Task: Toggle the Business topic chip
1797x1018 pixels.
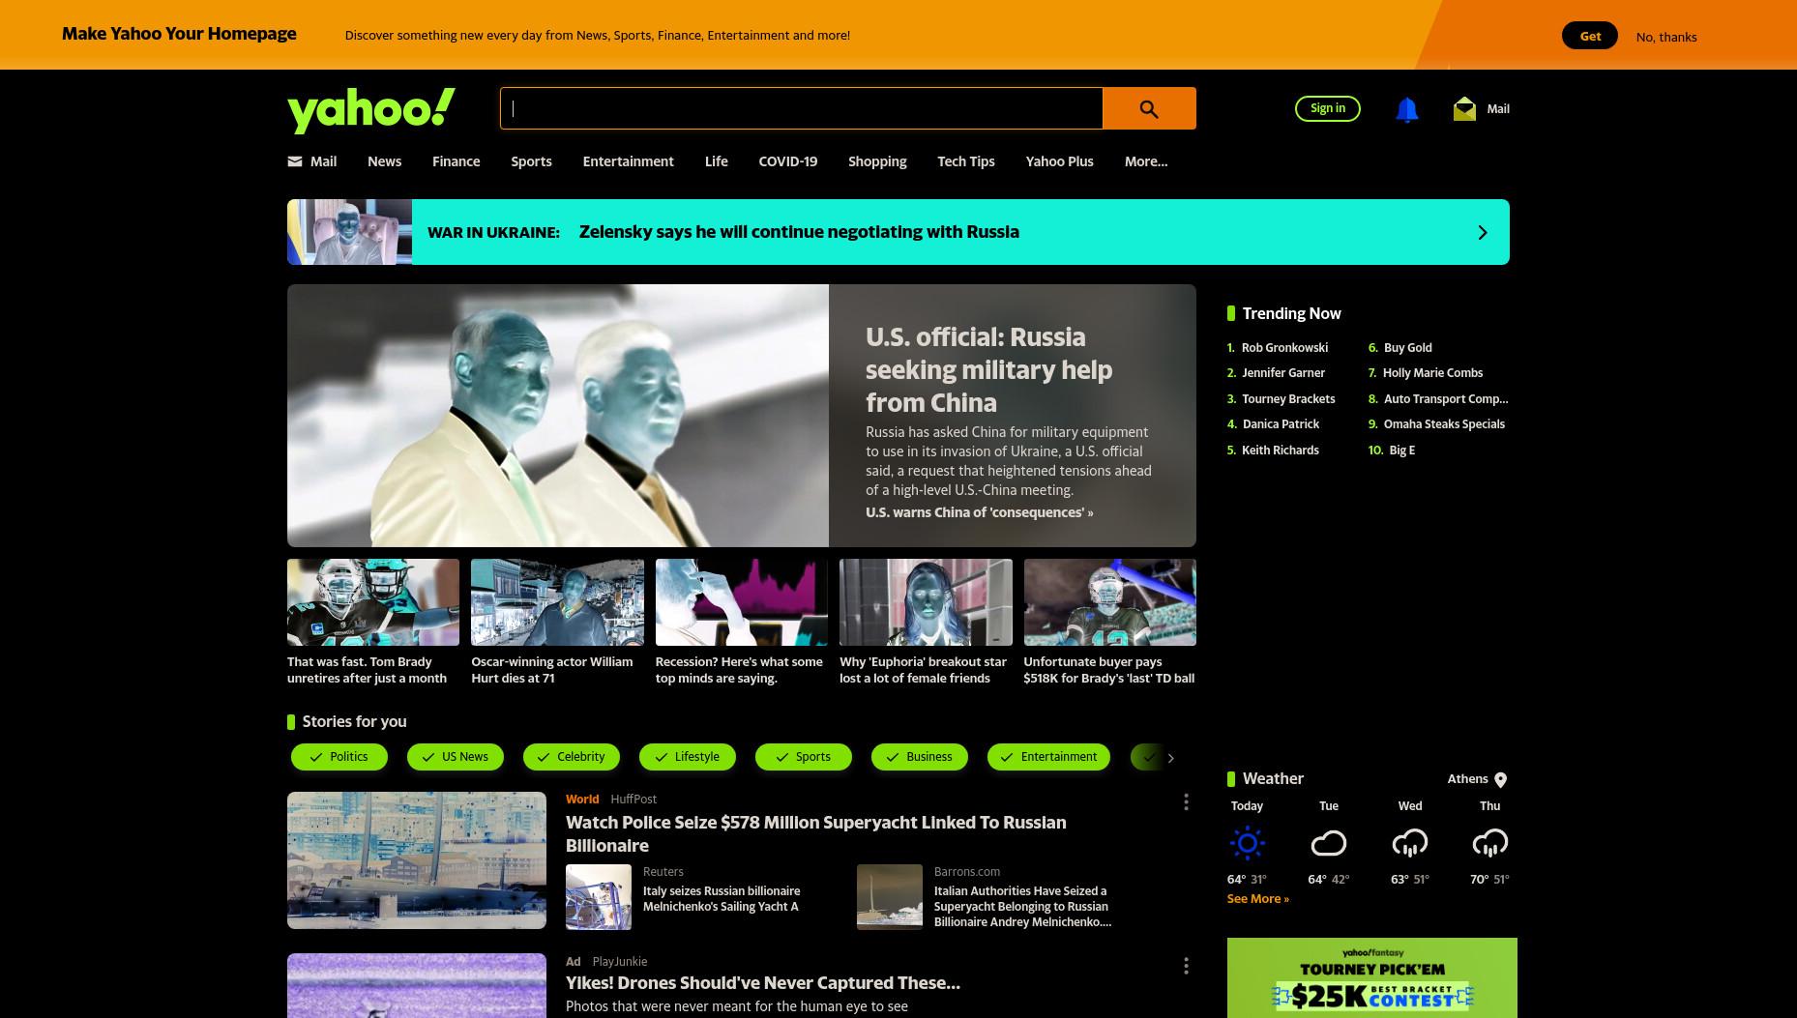Action: click(x=920, y=757)
